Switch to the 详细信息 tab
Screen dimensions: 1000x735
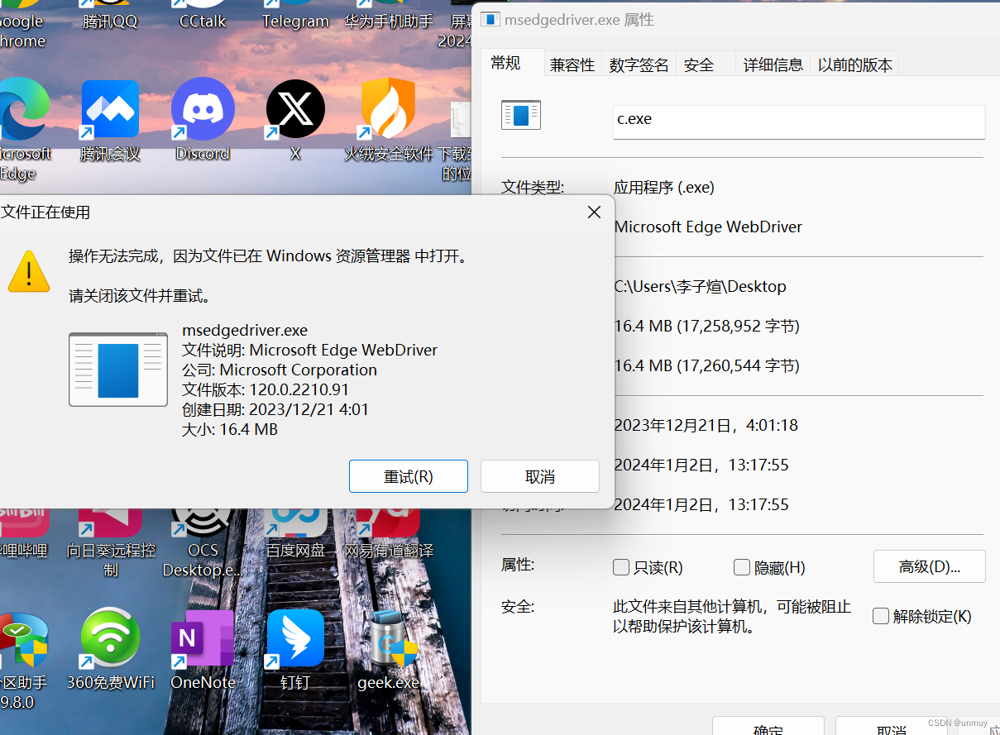tap(773, 64)
